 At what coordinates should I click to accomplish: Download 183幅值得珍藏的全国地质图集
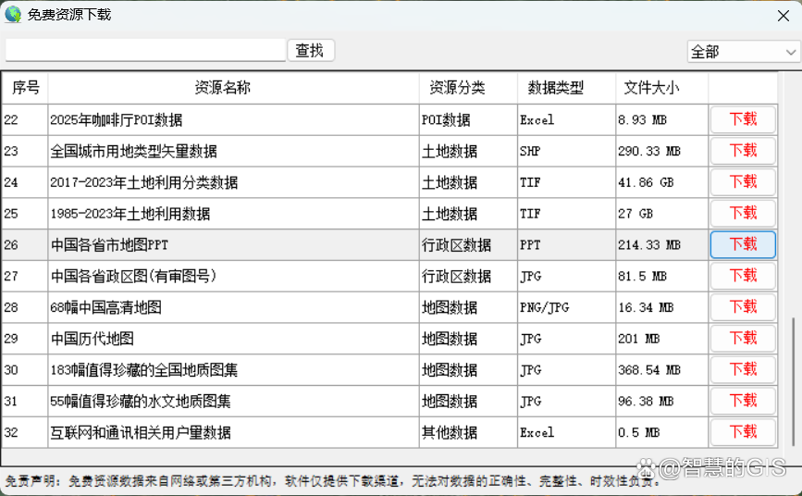click(x=743, y=369)
